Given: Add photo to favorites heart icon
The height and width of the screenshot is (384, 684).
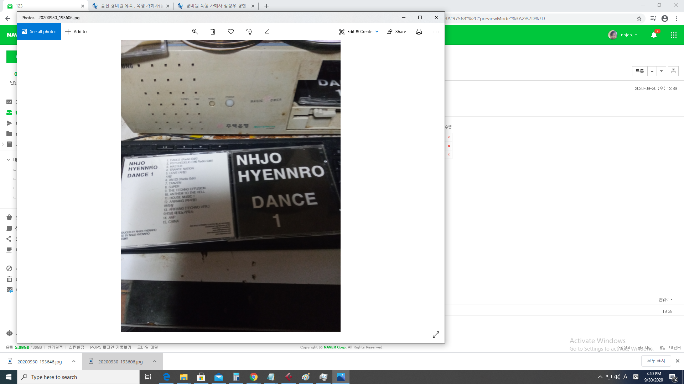Looking at the screenshot, I should click(x=231, y=32).
